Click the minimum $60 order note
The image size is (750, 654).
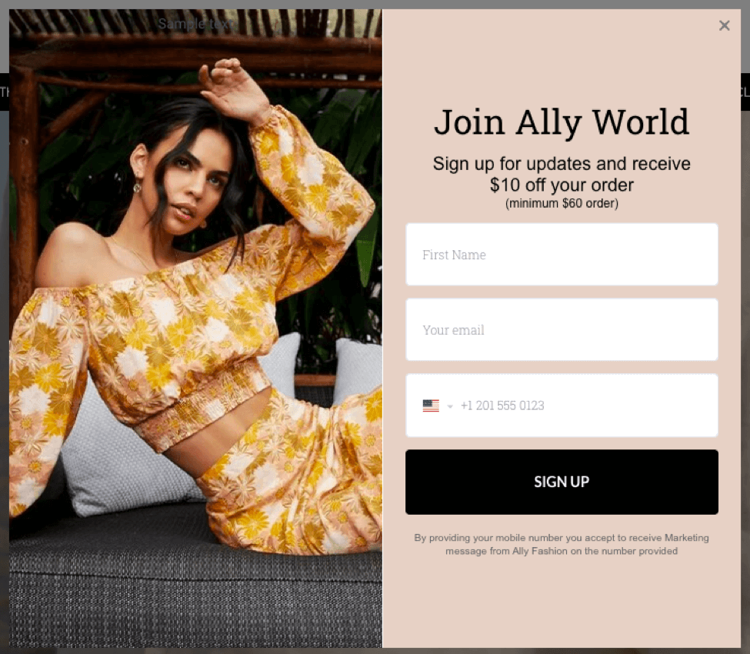pyautogui.click(x=562, y=203)
